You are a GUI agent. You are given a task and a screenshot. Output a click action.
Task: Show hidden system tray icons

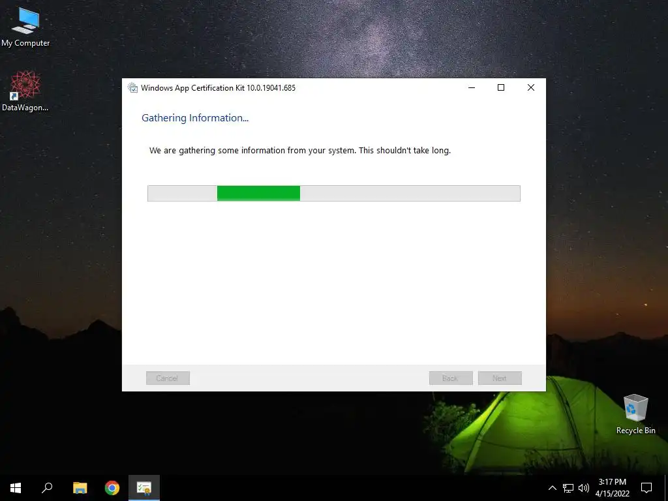tap(552, 488)
